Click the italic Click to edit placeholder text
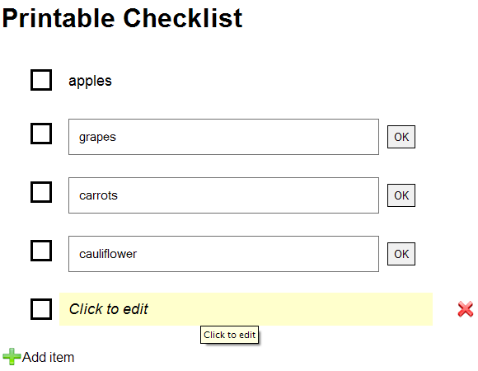 [x=109, y=309]
